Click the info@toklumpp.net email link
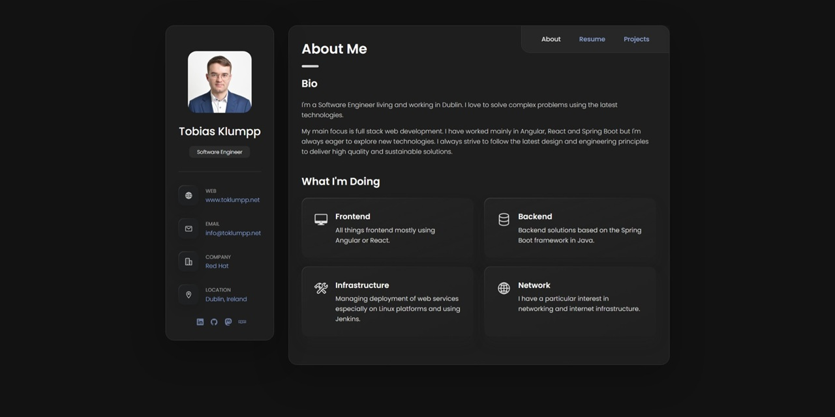The image size is (835, 417). [233, 233]
